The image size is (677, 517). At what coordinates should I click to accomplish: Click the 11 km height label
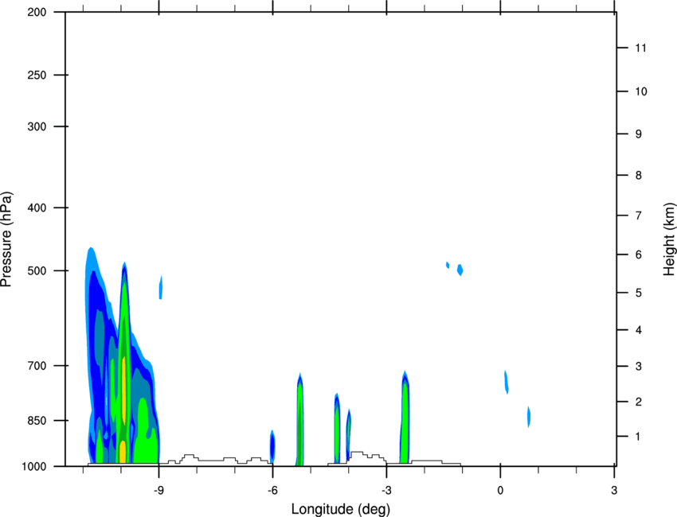pos(640,48)
